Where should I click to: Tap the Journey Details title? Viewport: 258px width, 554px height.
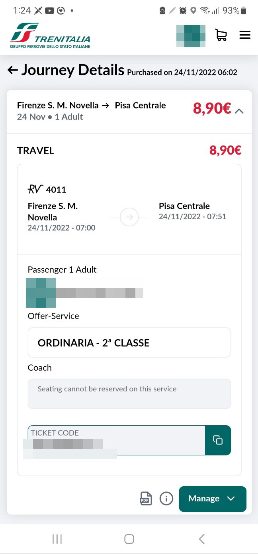pos(73,70)
